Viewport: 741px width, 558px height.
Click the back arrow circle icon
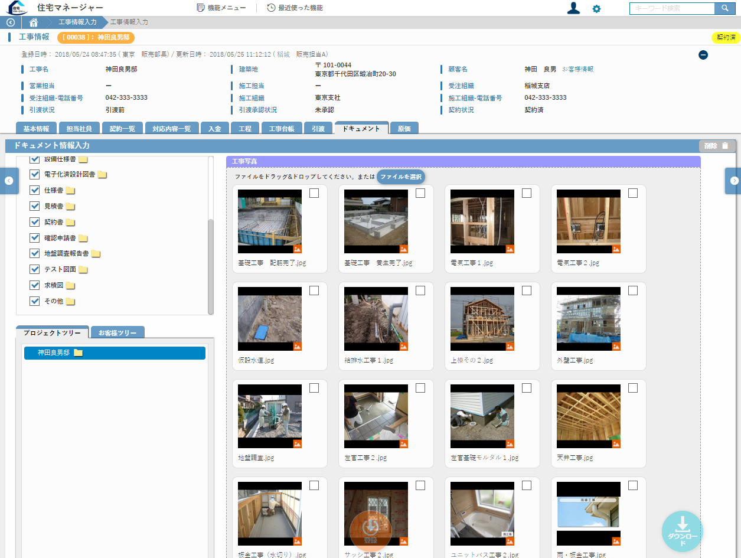[x=10, y=22]
